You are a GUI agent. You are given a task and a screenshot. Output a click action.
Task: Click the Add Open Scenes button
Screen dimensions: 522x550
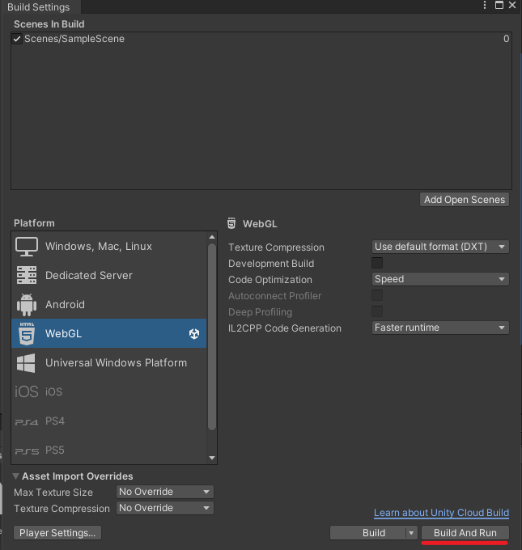(465, 200)
